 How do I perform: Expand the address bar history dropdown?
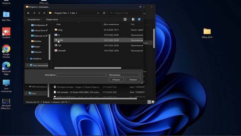point(98,13)
